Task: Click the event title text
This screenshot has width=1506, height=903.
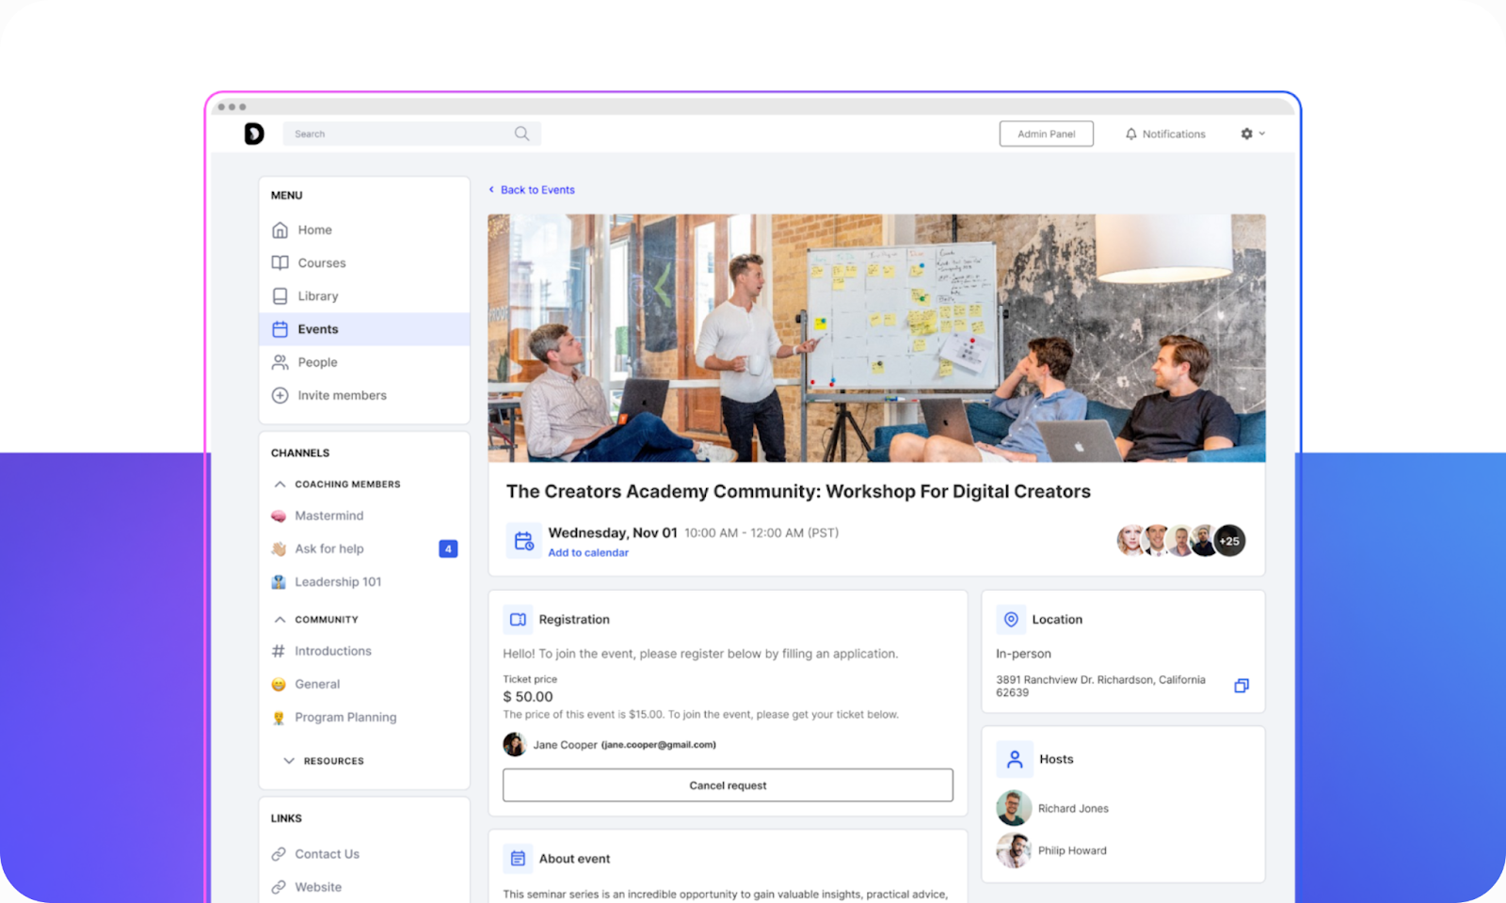Action: click(798, 491)
